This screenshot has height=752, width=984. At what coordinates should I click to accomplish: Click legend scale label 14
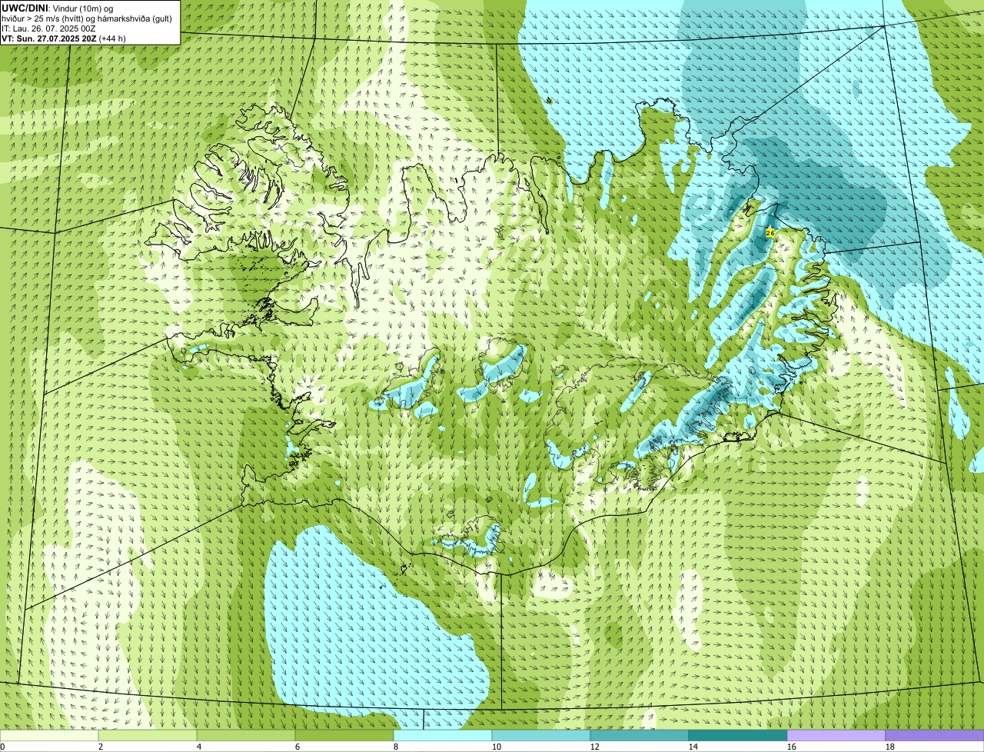[693, 747]
